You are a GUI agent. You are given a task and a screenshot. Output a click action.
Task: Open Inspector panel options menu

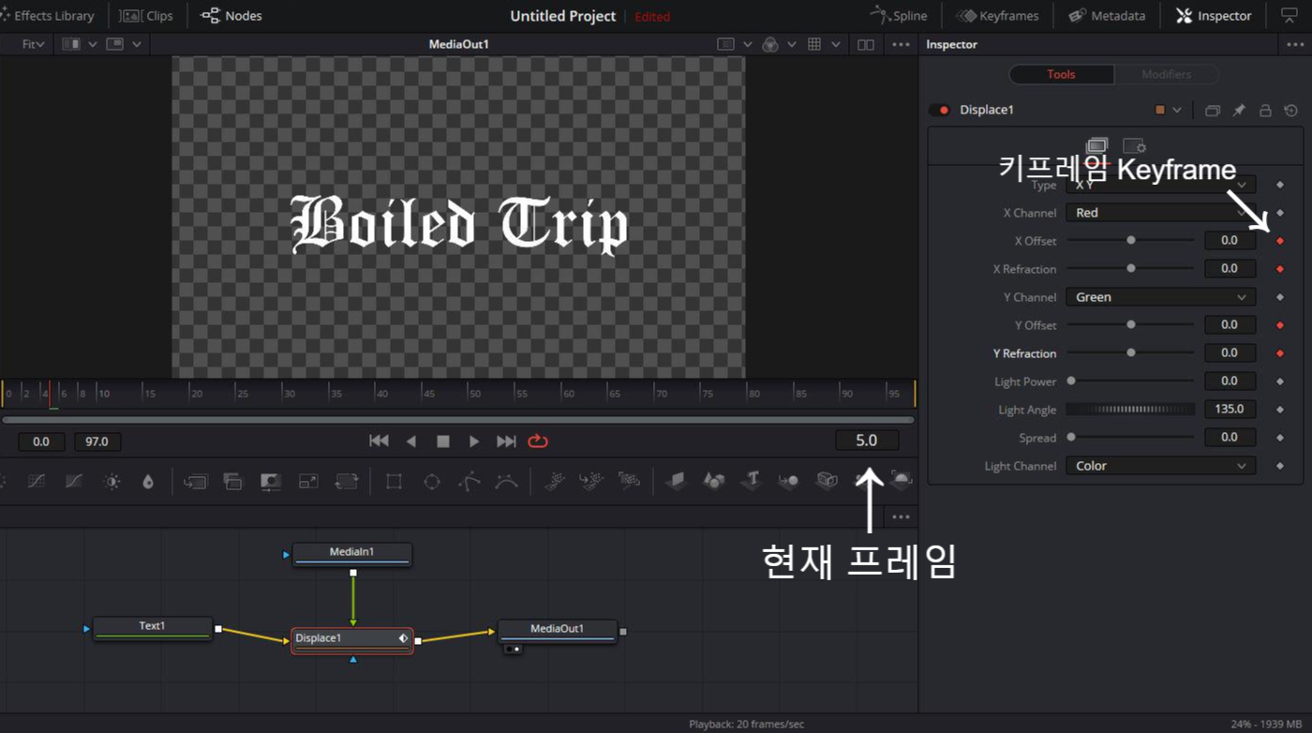[1294, 44]
